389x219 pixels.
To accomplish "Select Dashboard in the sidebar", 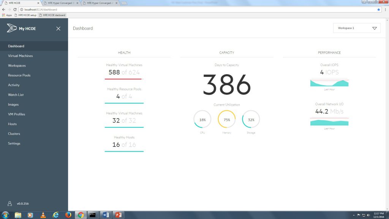I will point(34,46).
